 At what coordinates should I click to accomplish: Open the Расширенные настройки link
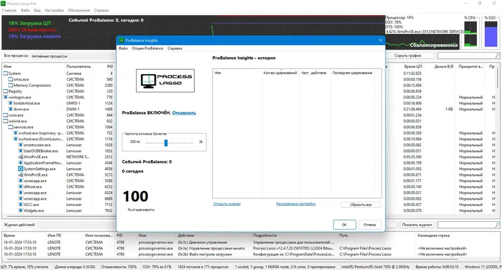296,204
